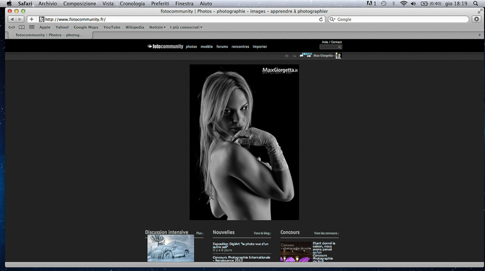The height and width of the screenshot is (271, 485).
Task: Click the importer link
Action: click(x=260, y=47)
